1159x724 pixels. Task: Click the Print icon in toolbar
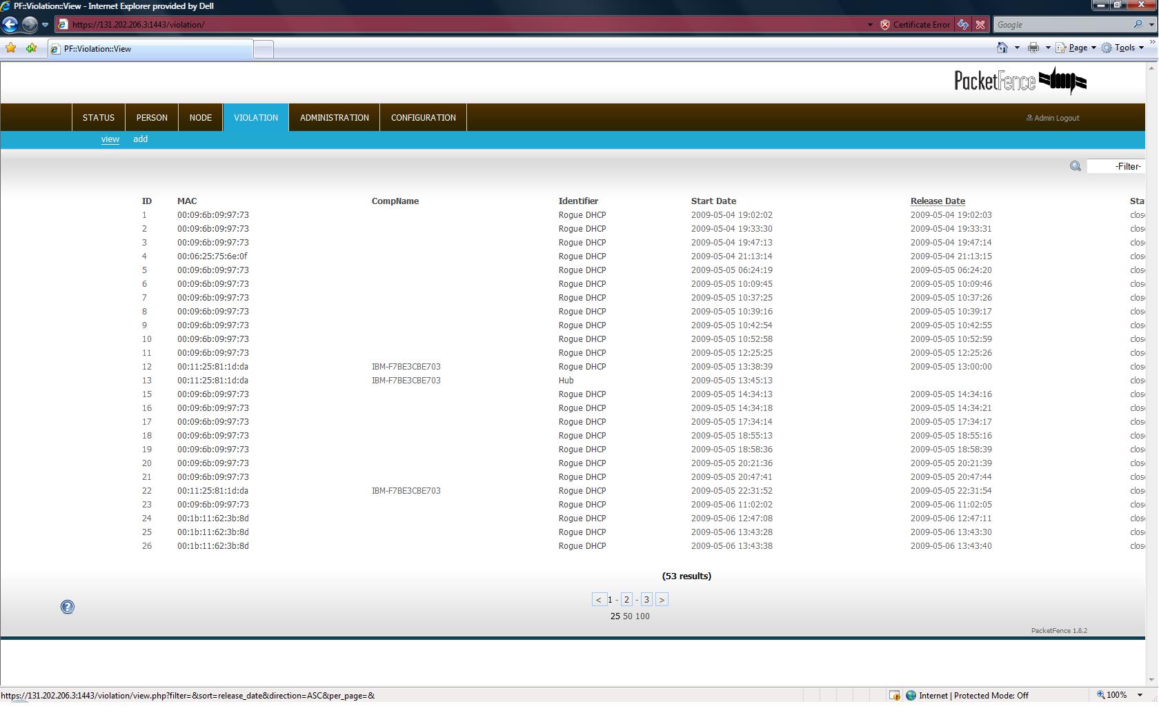[1033, 48]
